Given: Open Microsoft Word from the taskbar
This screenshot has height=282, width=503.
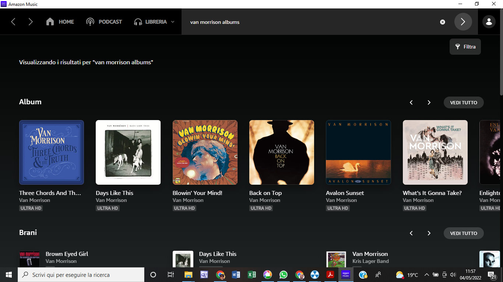Looking at the screenshot, I should pyautogui.click(x=236, y=275).
